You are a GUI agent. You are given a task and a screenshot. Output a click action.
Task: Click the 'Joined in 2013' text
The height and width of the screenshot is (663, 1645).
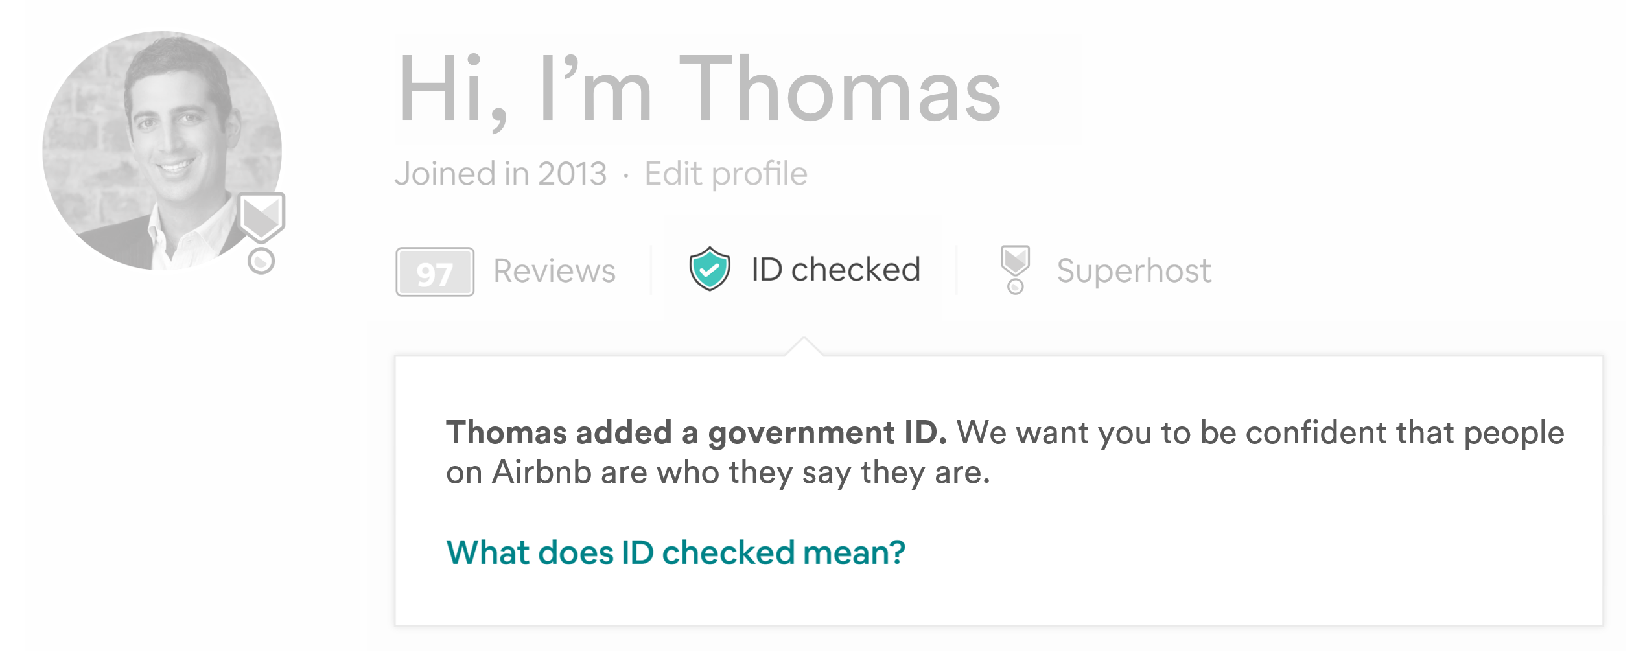click(501, 174)
